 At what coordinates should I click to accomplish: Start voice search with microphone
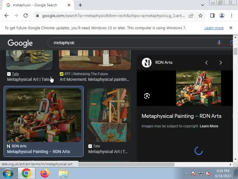(219, 43)
